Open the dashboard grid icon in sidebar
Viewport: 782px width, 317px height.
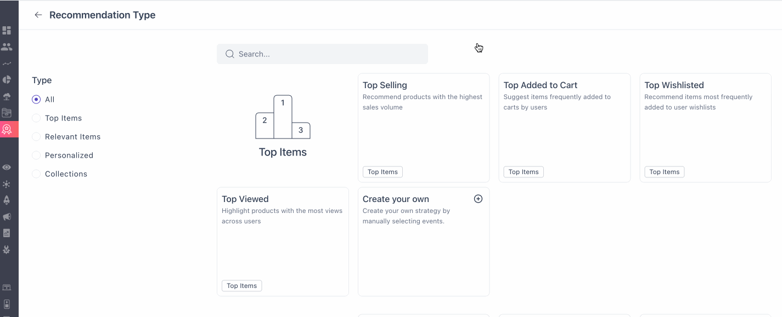(x=7, y=30)
